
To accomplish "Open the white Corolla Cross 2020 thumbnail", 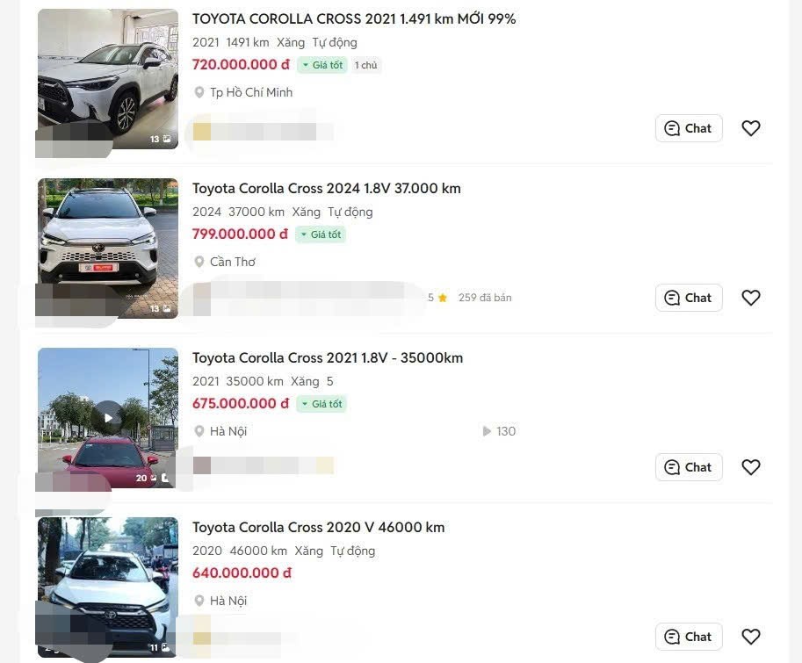I will click(x=107, y=586).
